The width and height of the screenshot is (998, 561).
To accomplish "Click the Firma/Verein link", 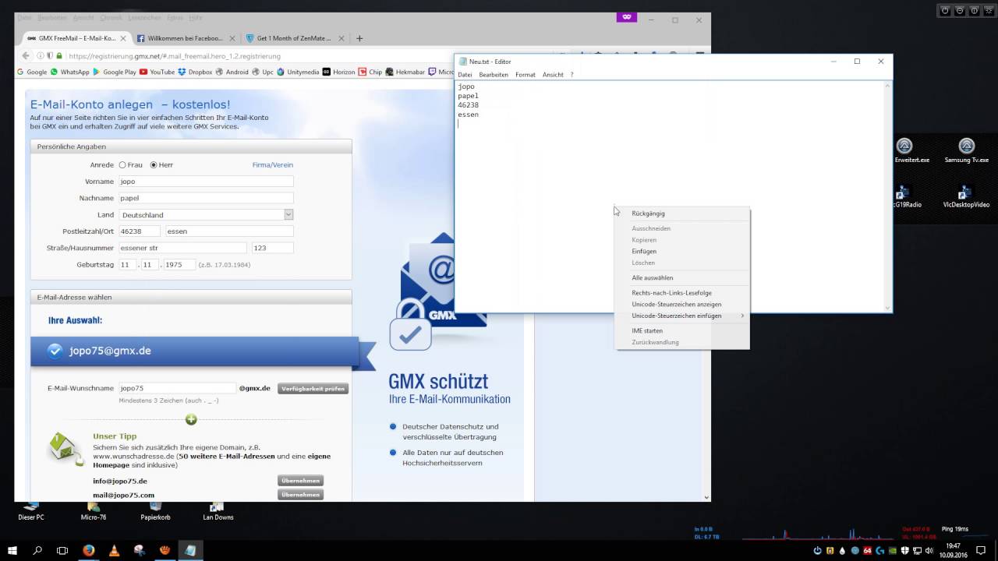I will 273,165.
